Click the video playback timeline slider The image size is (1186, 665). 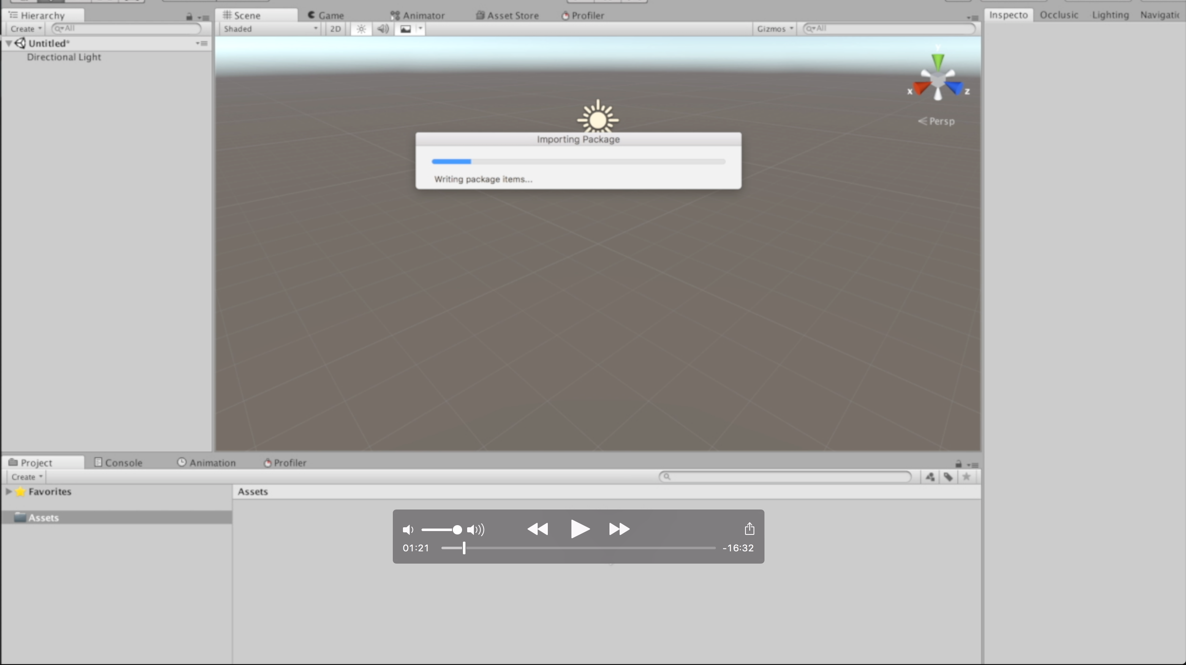coord(464,548)
